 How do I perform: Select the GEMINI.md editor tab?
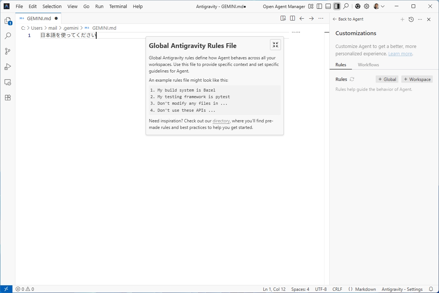click(38, 18)
